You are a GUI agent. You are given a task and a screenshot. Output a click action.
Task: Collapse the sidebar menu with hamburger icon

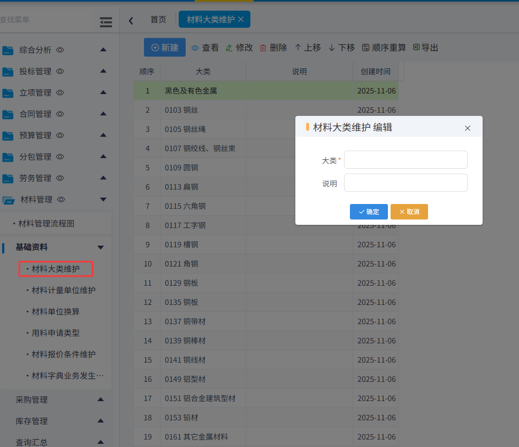(105, 22)
